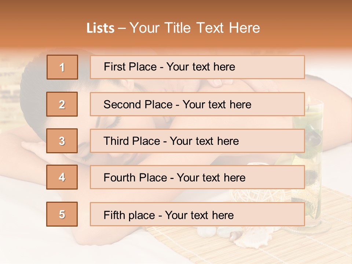Select the number 2 box

pyautogui.click(x=62, y=104)
